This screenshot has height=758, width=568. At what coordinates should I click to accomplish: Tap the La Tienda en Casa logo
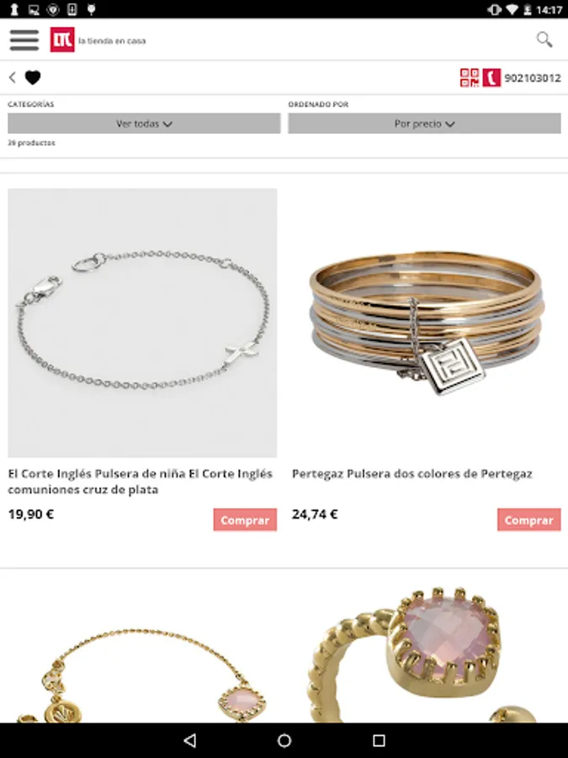coord(98,40)
